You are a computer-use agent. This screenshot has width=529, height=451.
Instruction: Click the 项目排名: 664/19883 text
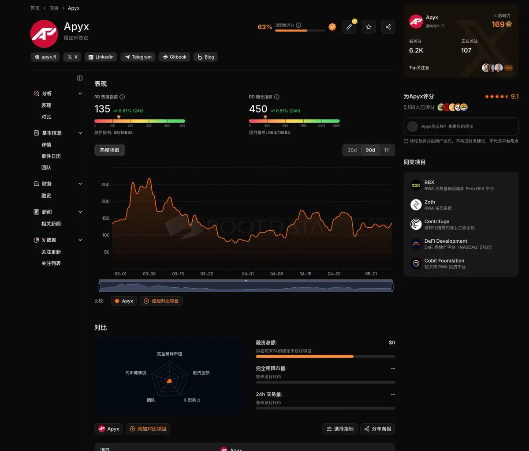click(x=269, y=132)
